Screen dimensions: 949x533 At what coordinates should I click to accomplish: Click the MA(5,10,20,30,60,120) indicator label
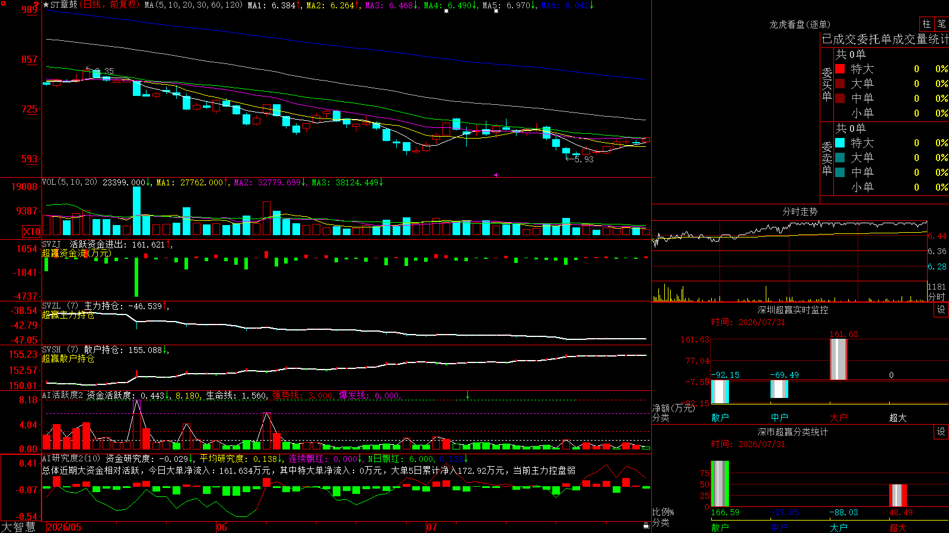tap(193, 5)
